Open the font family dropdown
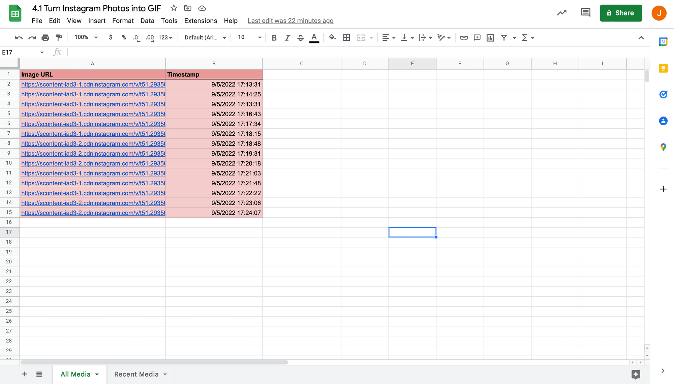 tap(204, 38)
